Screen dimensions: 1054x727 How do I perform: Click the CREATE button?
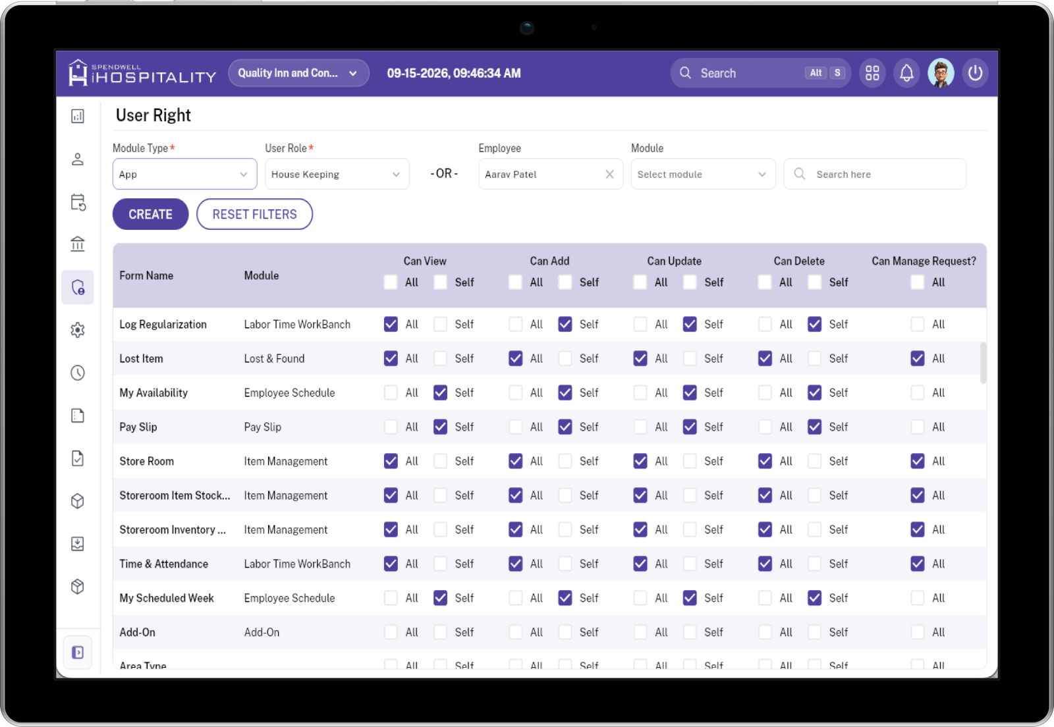point(151,214)
